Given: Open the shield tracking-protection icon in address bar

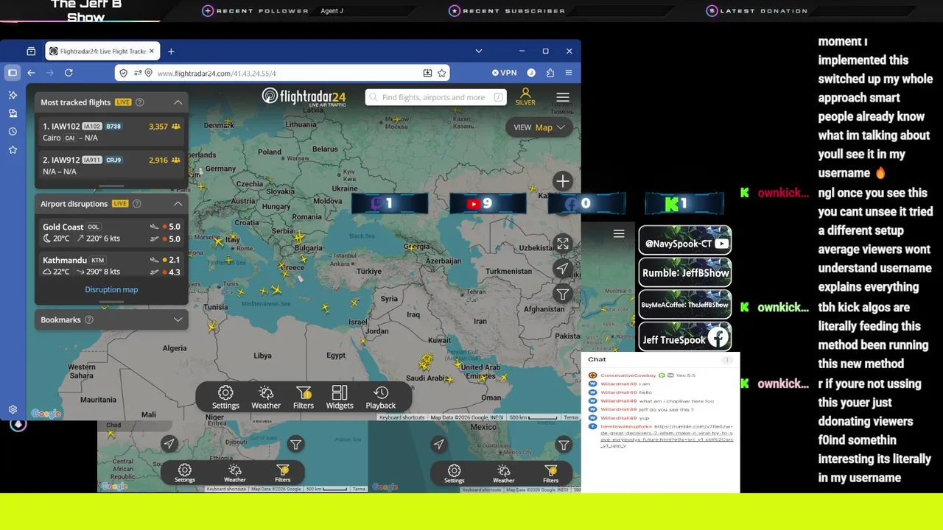Looking at the screenshot, I should click(x=123, y=73).
